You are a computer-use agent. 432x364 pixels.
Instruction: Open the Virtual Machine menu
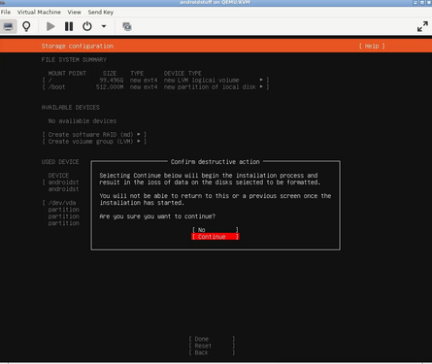(39, 12)
